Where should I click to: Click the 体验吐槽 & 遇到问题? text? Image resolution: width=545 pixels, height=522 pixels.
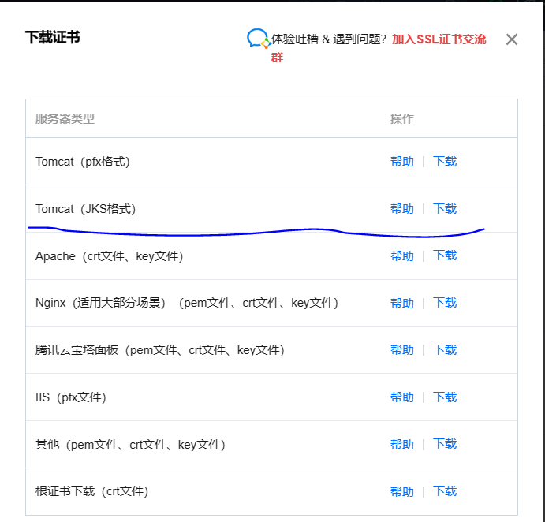[x=329, y=39]
